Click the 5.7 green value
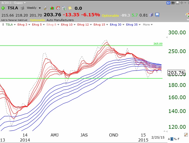The width and height of the screenshot is (189, 143). (135, 15)
